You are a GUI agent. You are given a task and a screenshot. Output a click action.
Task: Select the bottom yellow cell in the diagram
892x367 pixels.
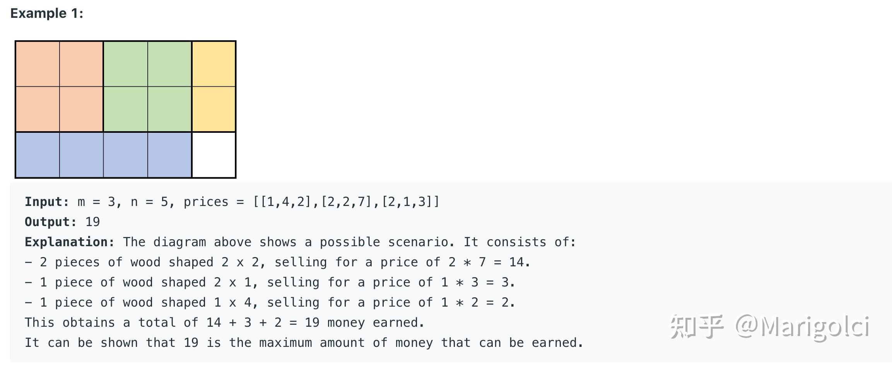pyautogui.click(x=214, y=109)
